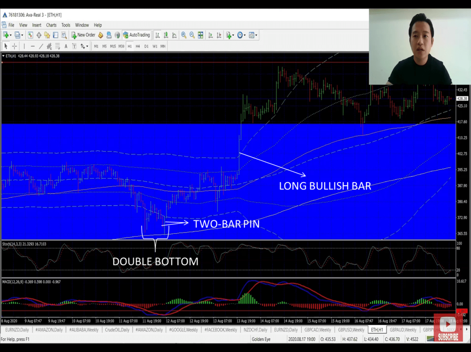Switch timeframe to W1
Screen dimensions: 471x352
point(155,46)
